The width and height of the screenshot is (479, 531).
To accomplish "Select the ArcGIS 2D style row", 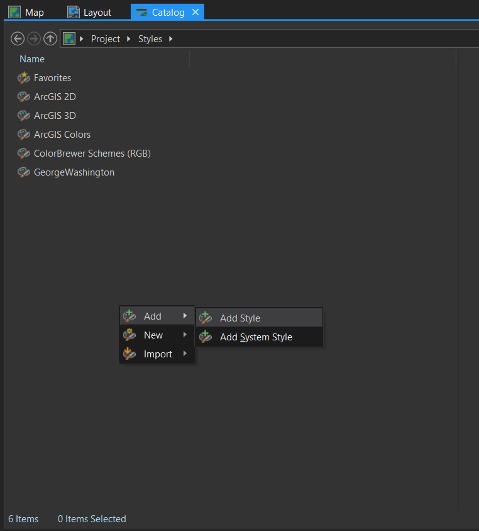I will (47, 96).
